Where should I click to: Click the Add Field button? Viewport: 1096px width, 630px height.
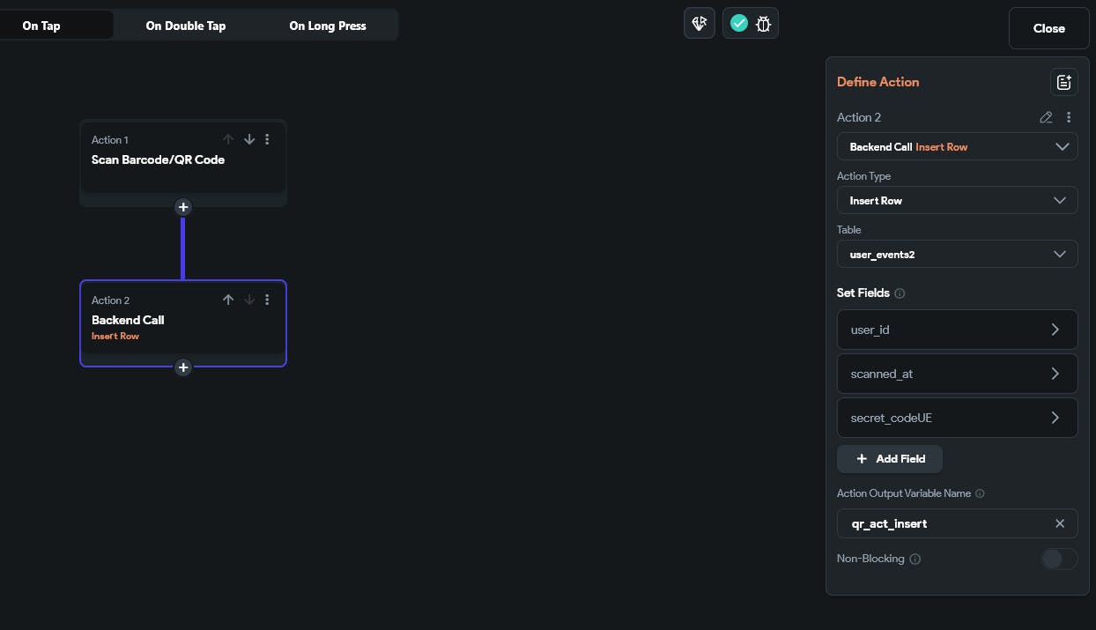[890, 459]
